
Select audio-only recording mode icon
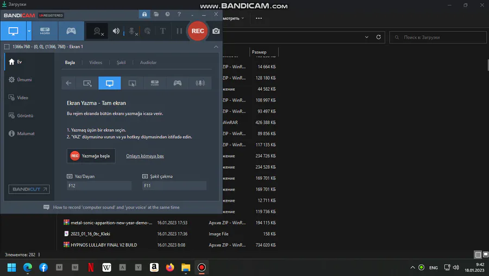tap(200, 83)
